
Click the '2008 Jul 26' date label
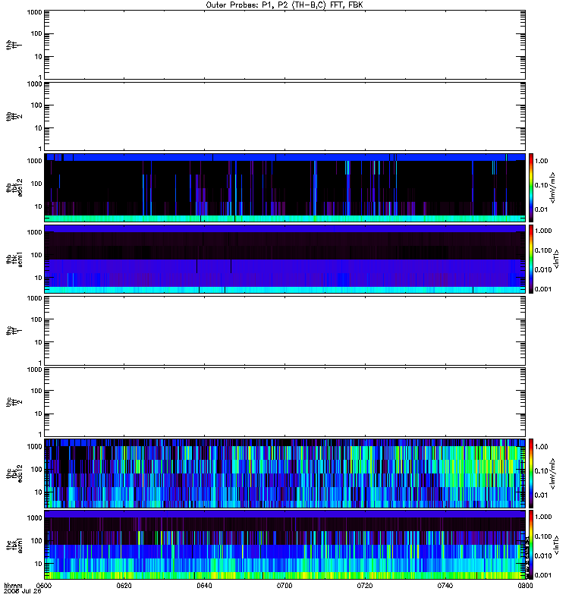point(23,592)
